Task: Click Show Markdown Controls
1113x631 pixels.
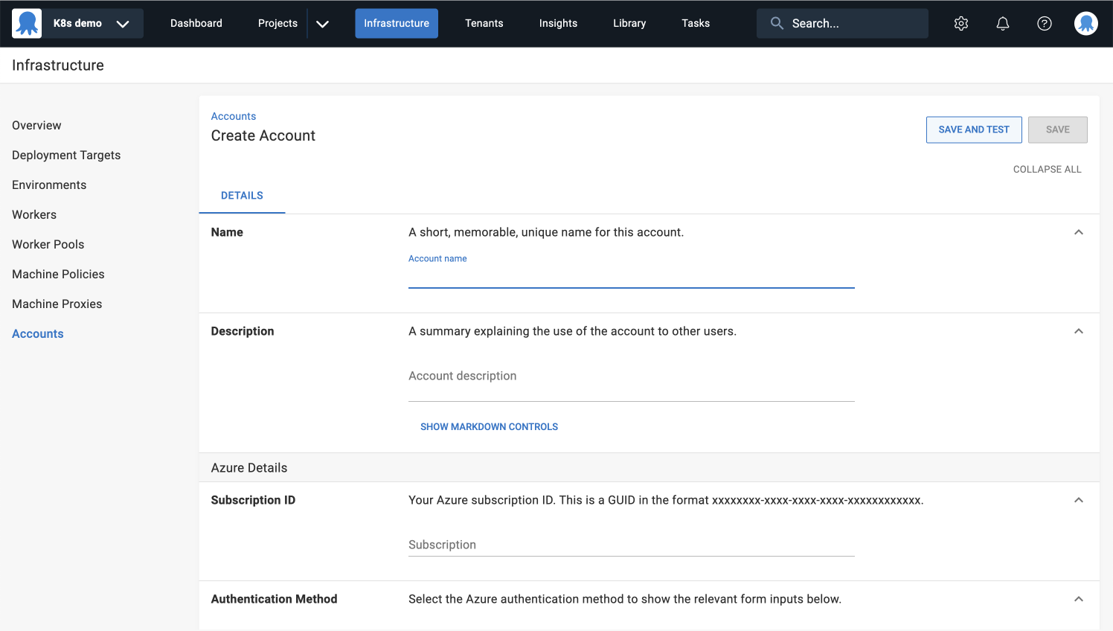Action: (x=489, y=426)
